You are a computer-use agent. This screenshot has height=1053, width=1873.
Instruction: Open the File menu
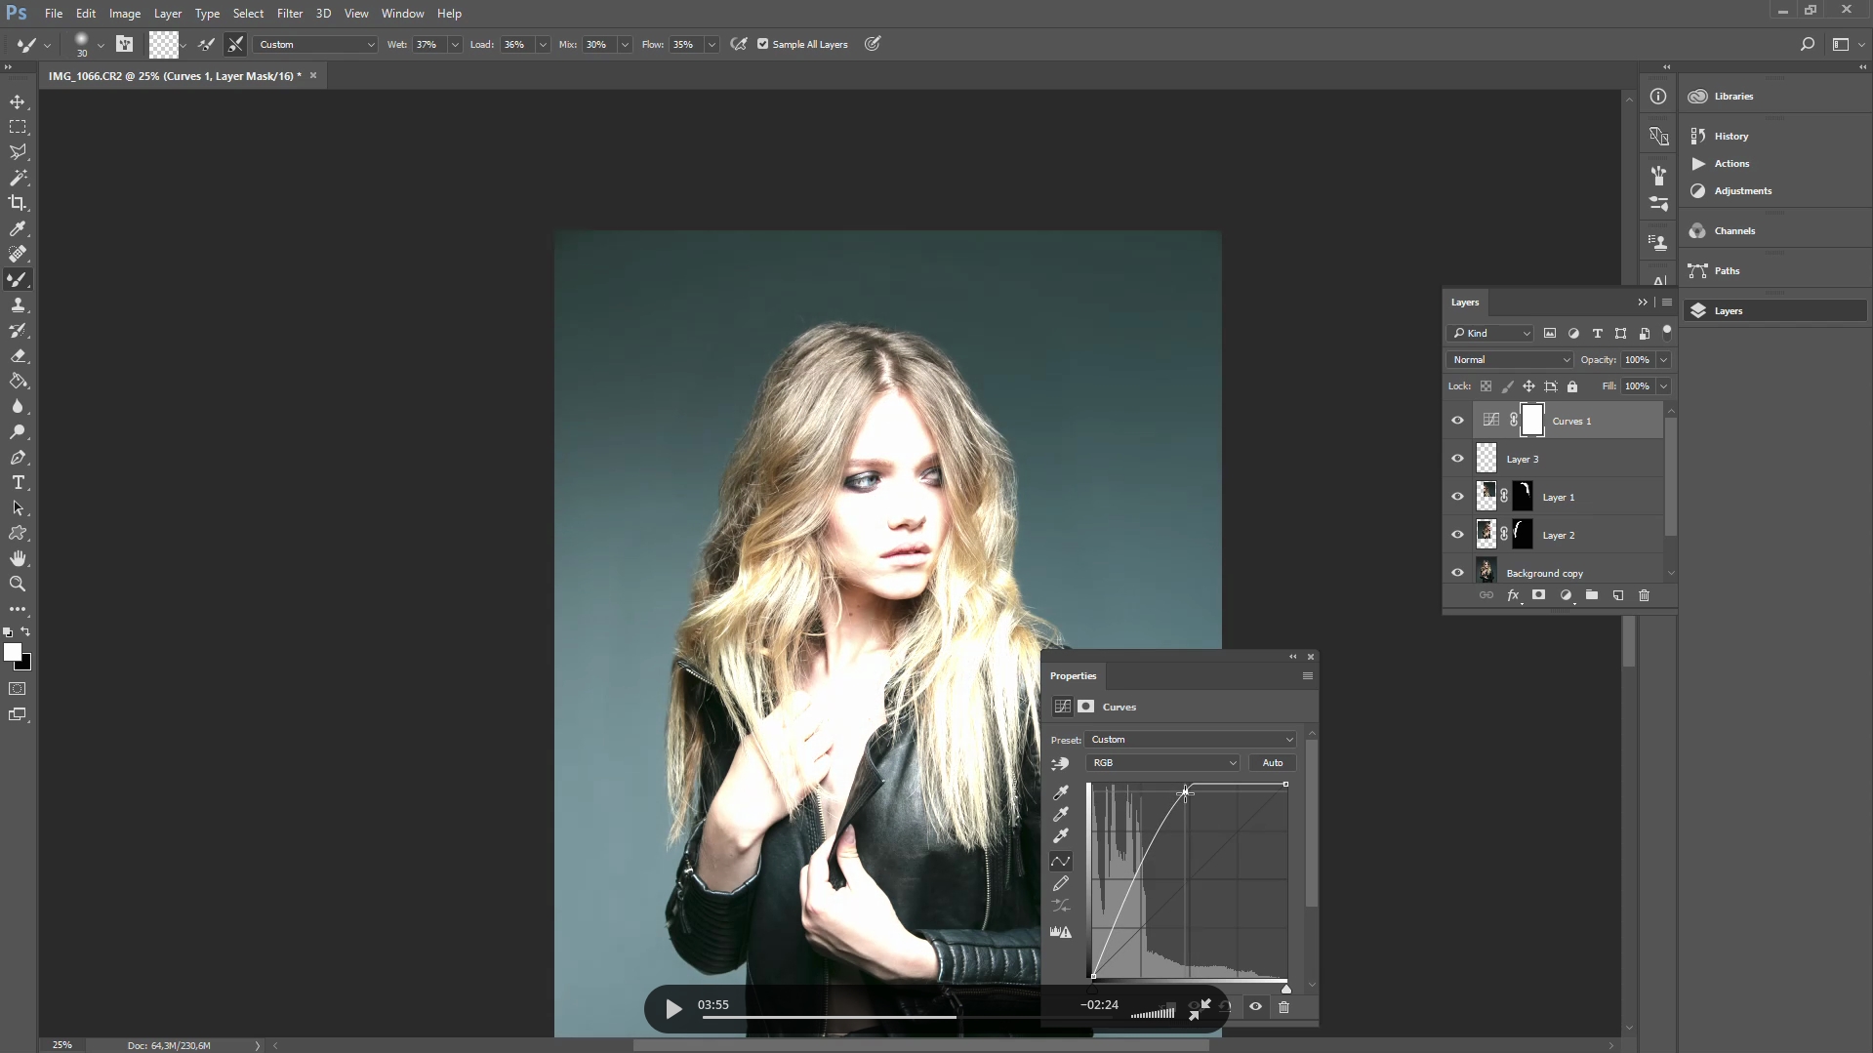tap(54, 14)
